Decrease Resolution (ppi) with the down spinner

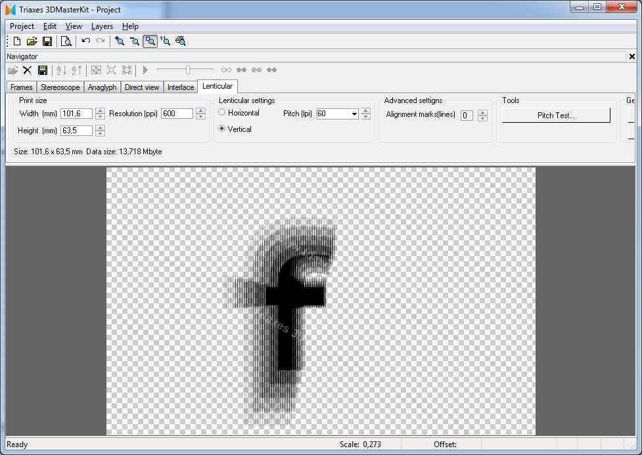click(x=200, y=117)
